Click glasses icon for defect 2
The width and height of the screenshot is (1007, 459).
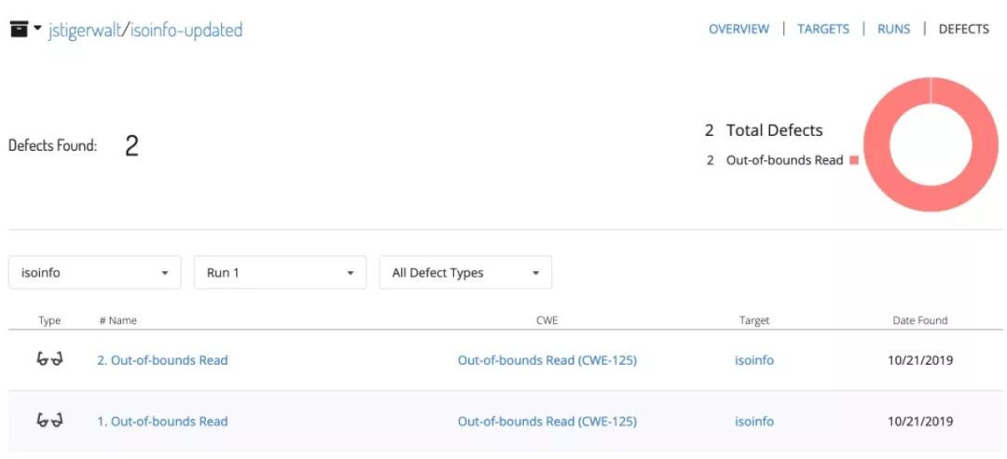(x=49, y=360)
